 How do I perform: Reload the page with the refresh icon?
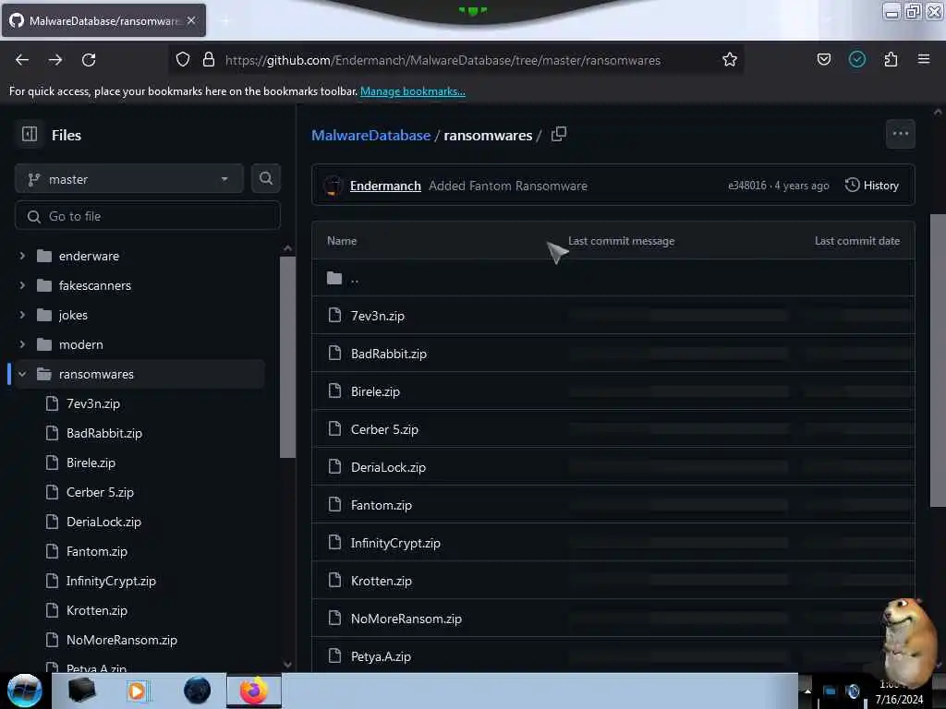(x=89, y=60)
